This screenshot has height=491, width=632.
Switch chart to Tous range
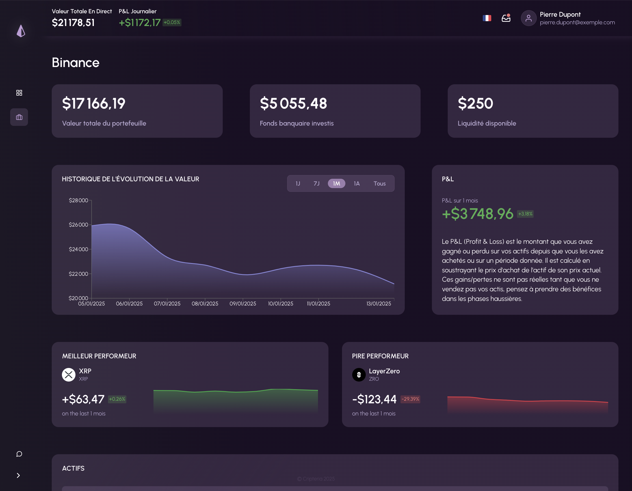pos(379,184)
